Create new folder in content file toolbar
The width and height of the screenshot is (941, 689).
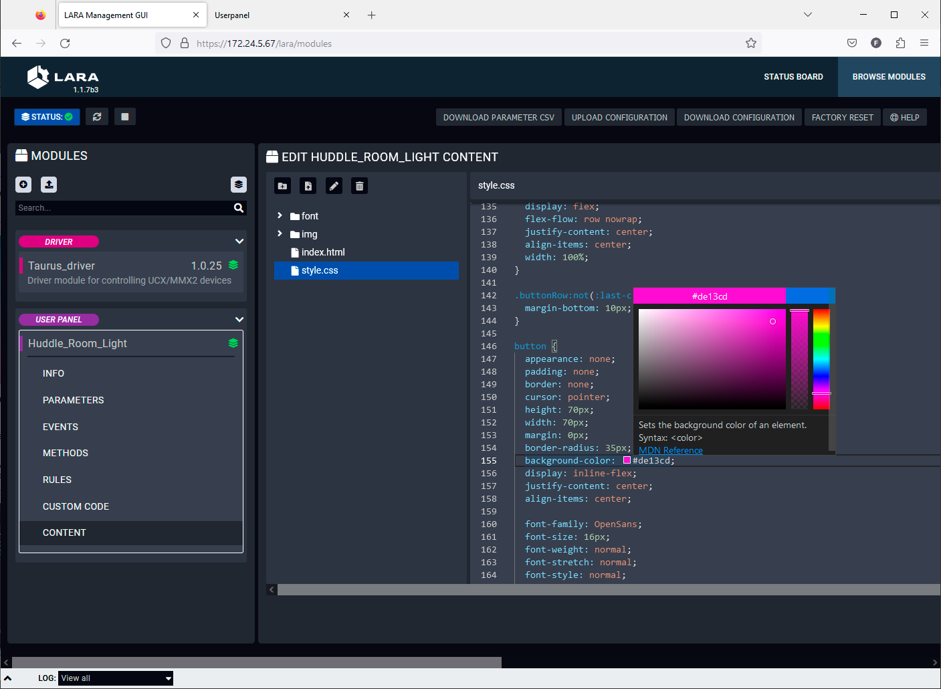click(x=282, y=186)
